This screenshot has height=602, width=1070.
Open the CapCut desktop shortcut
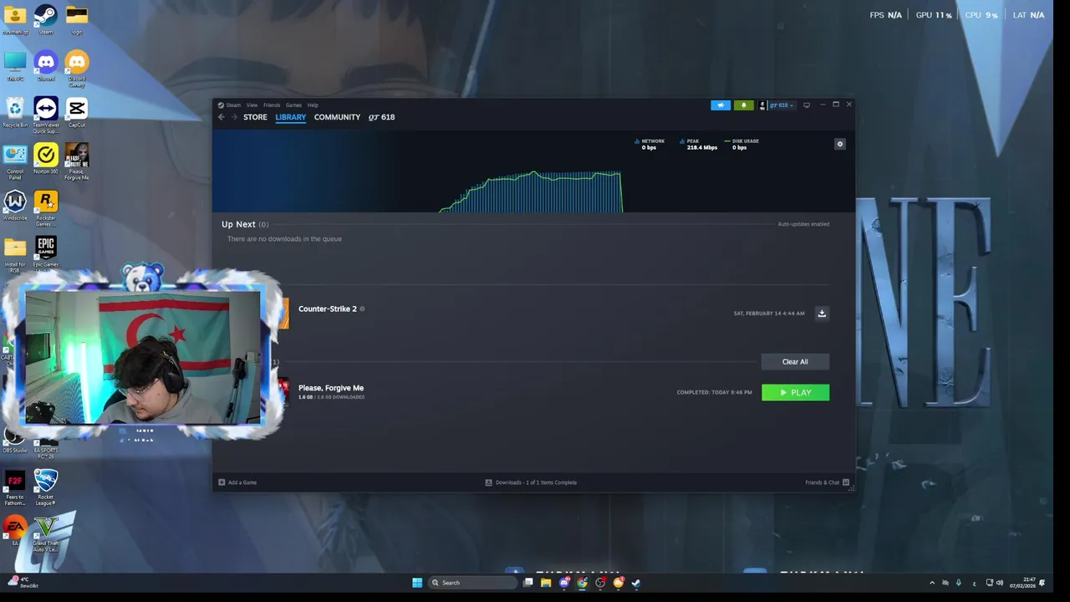[x=77, y=113]
